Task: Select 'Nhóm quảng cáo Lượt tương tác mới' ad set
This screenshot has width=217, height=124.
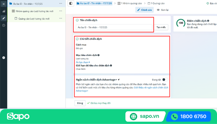Action: coord(34,11)
